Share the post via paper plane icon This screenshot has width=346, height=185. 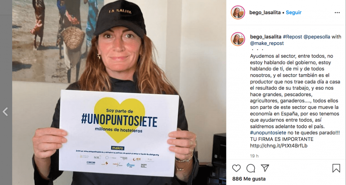[265, 168]
